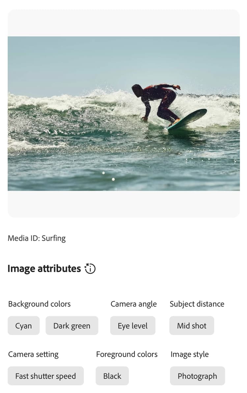Viewport: 247px width, 393px height.
Task: Choose the Eye level camera angle chip
Action: click(133, 326)
